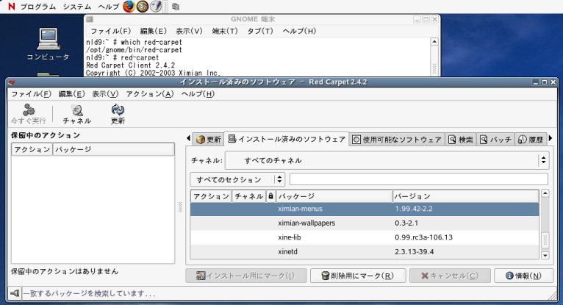Open the チャネル toolbar button
Image resolution: width=563 pixels, height=305 pixels.
coord(77,114)
